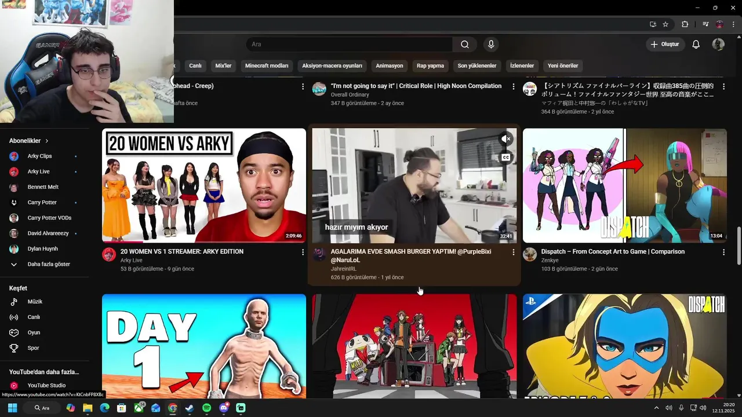
Task: Select Minecraft modları filter chip
Action: click(x=267, y=65)
